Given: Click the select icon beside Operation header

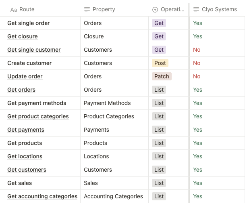Looking at the screenshot, I should pos(155,9).
